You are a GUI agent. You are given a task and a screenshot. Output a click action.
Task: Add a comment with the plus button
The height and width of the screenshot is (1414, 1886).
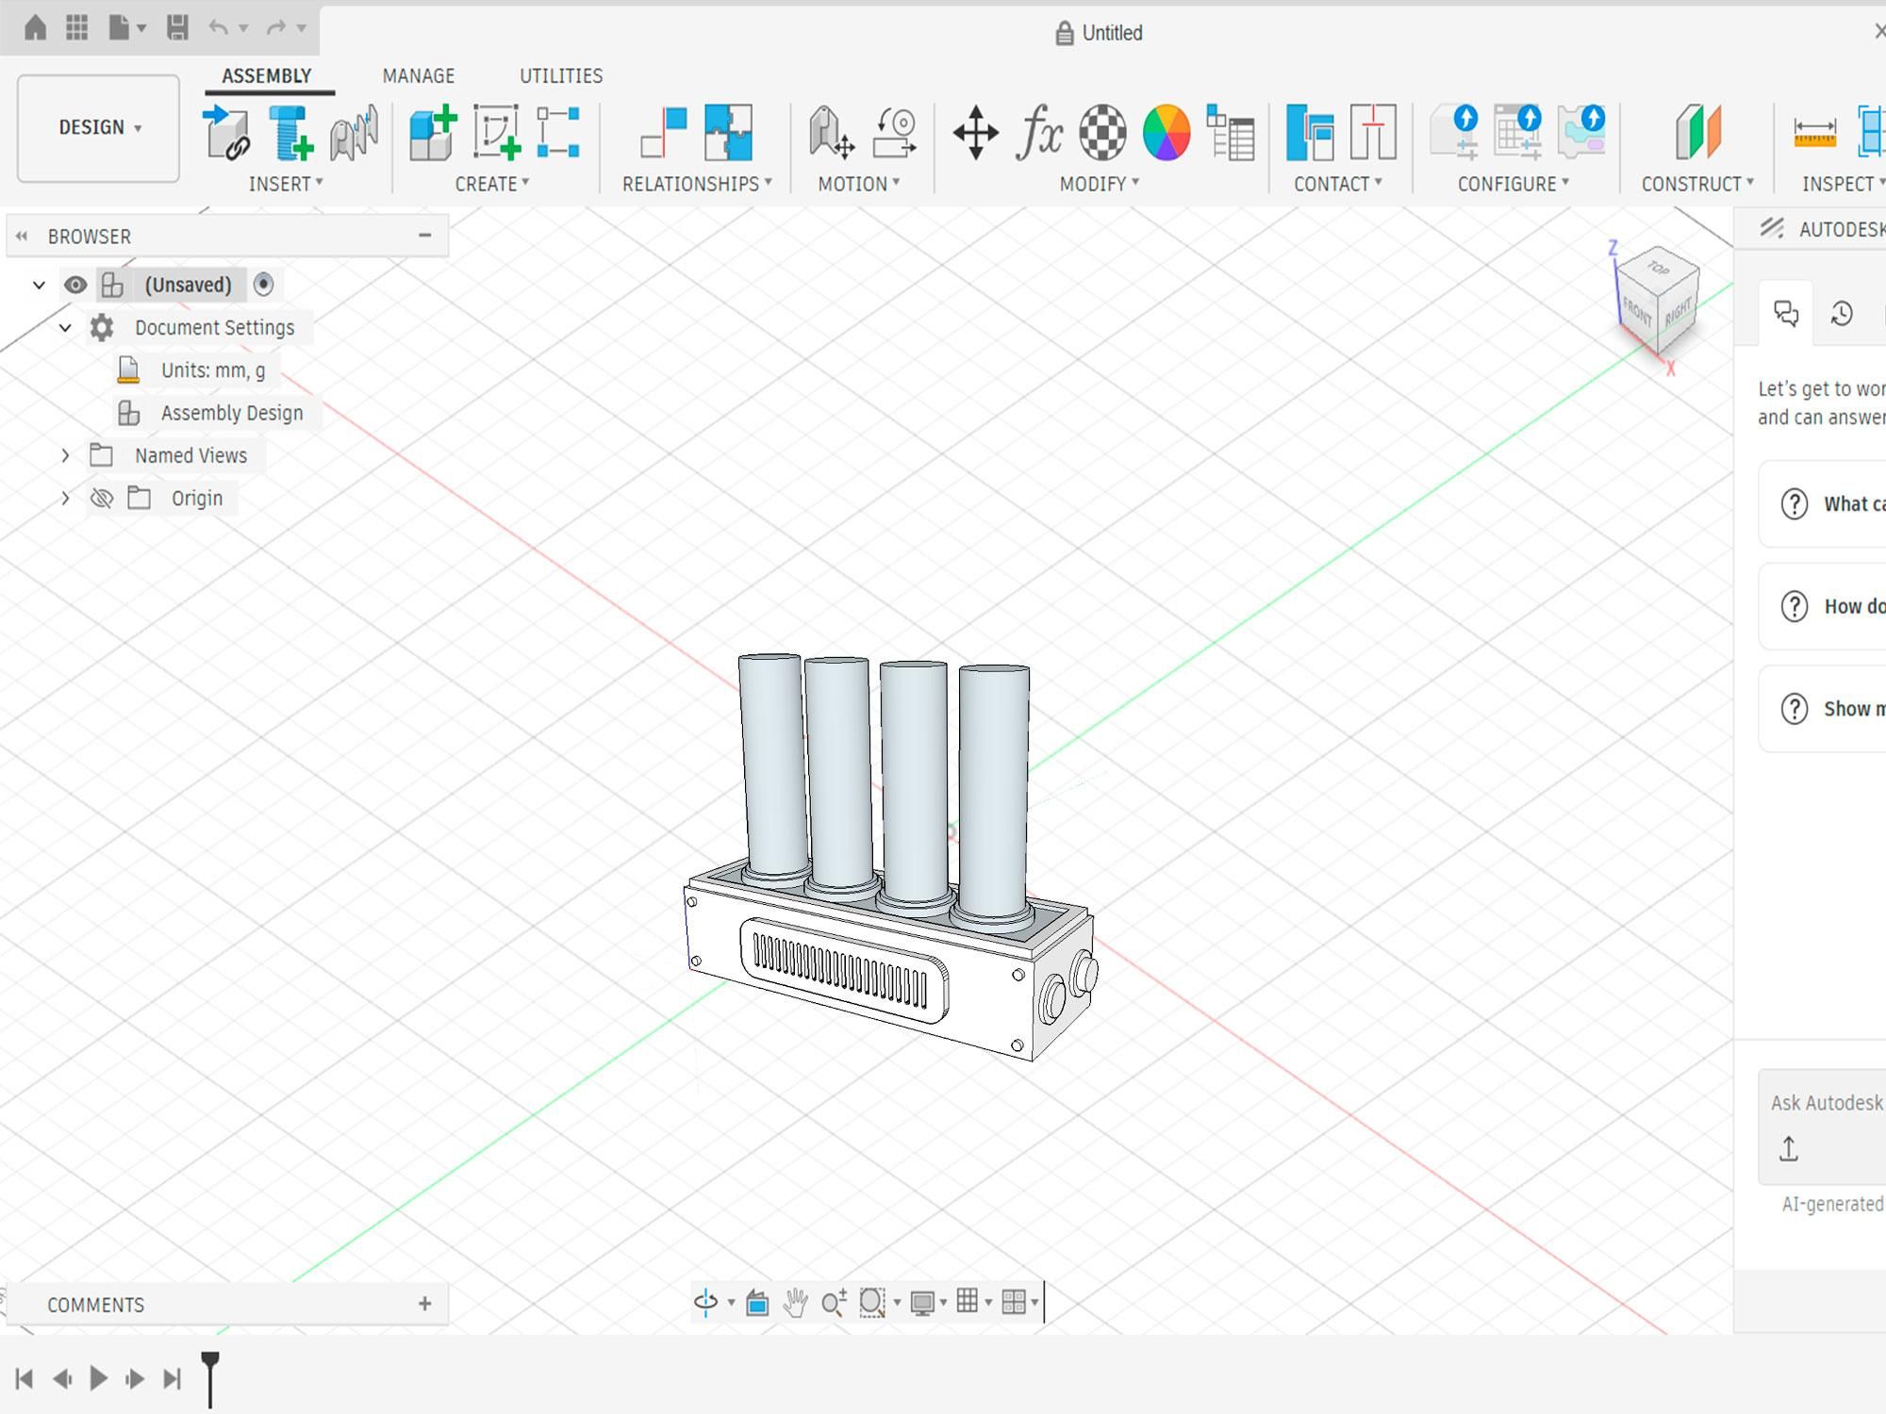(424, 1304)
